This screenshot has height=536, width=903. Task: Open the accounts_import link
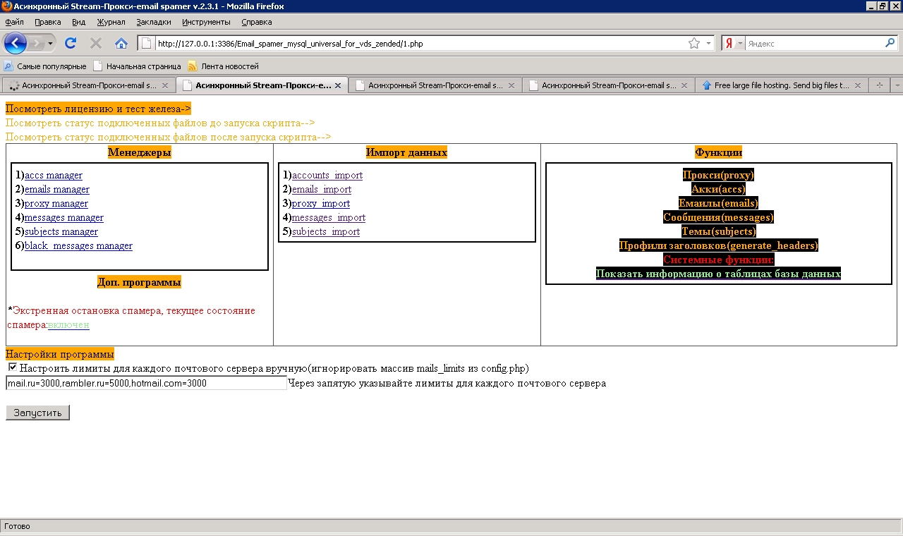click(327, 175)
